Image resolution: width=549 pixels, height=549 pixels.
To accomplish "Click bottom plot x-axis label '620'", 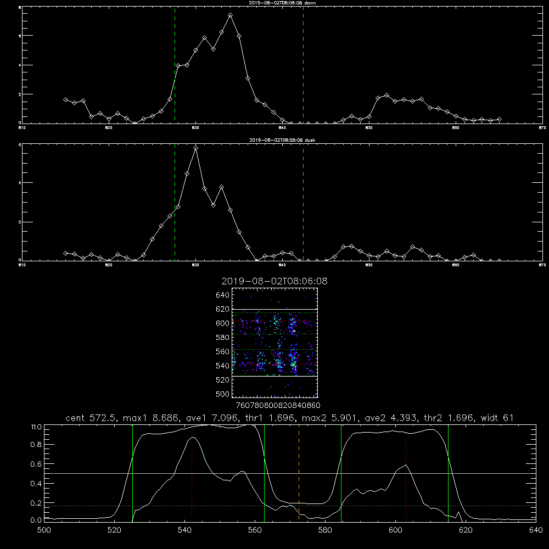I will (x=466, y=530).
